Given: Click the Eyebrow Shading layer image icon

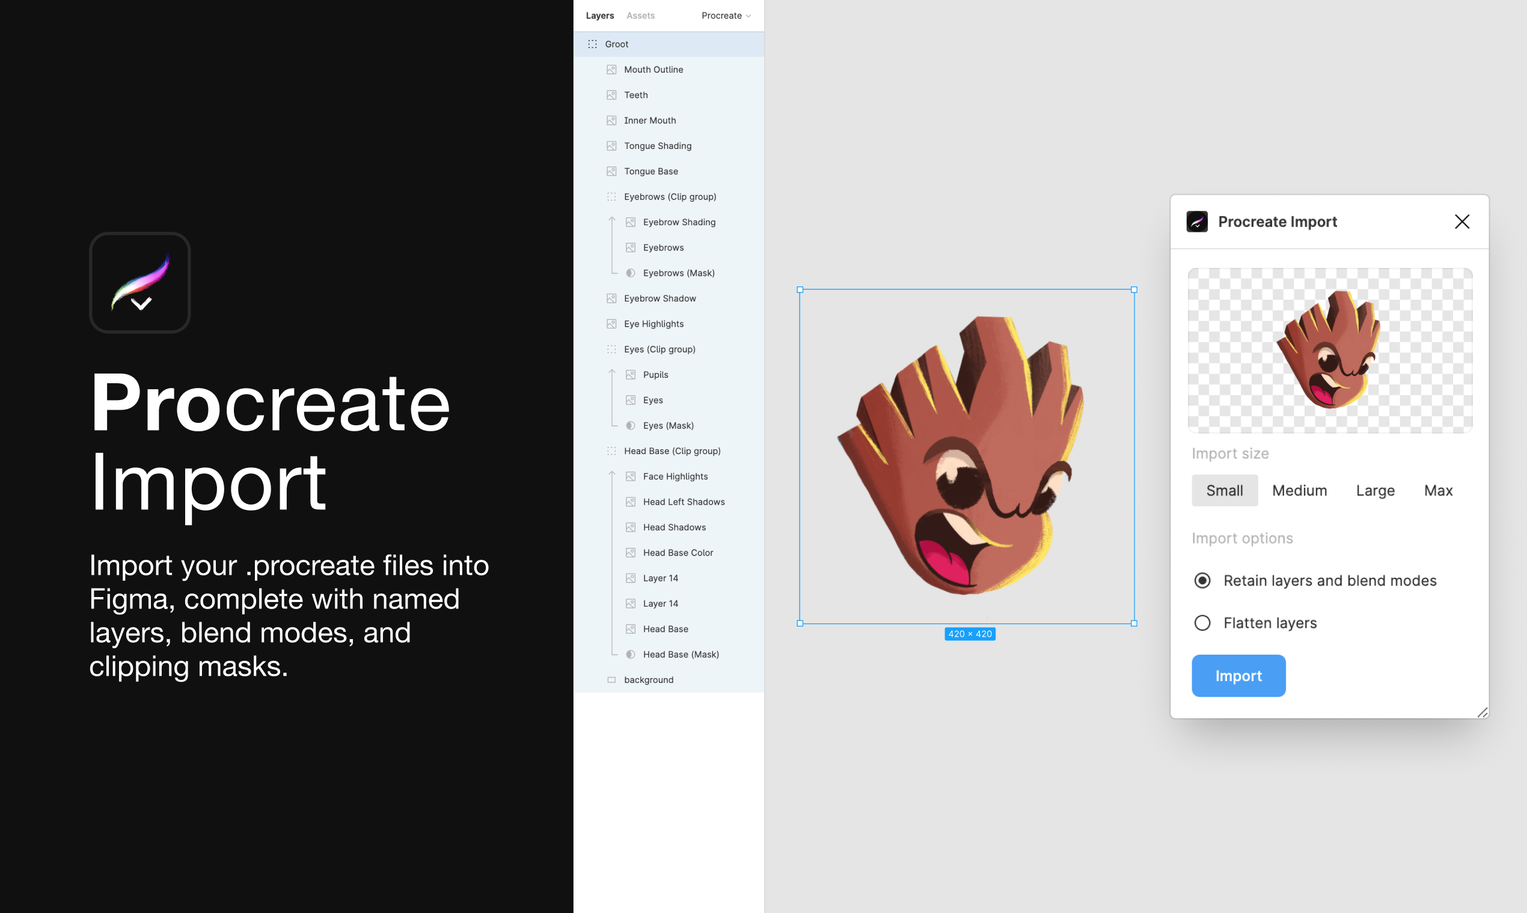Looking at the screenshot, I should click(631, 222).
